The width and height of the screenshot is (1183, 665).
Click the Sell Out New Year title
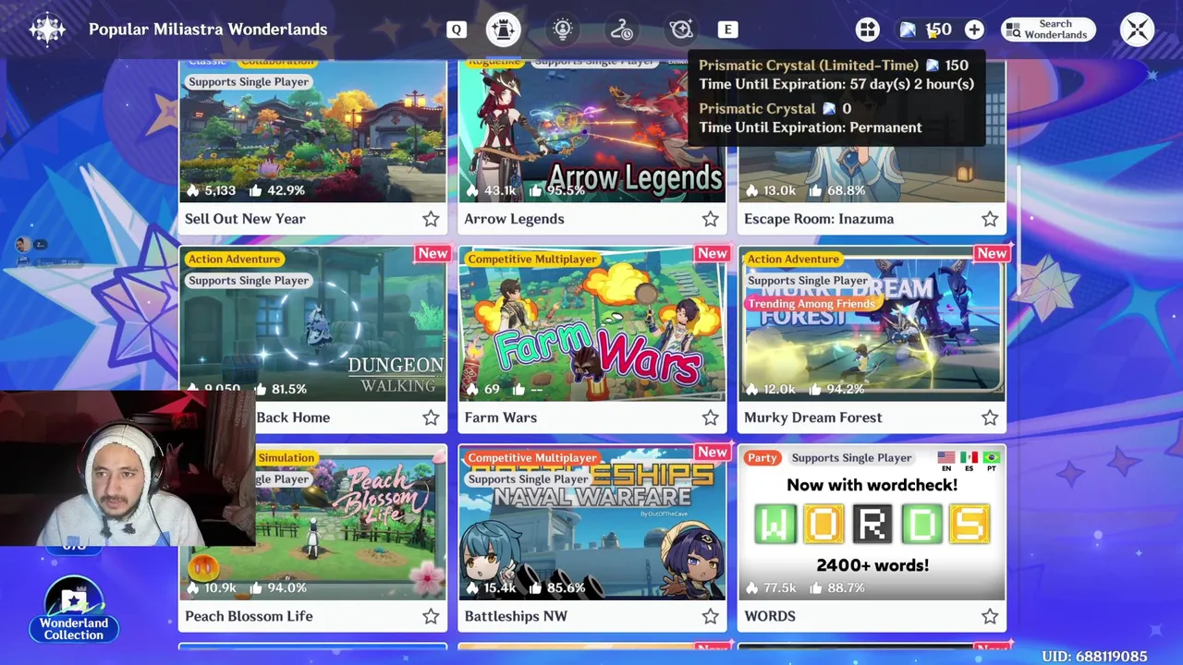coord(245,219)
